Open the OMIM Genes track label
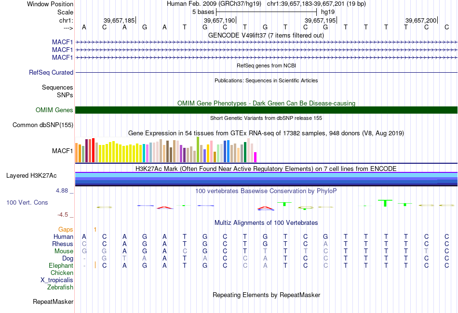The width and height of the screenshot is (458, 313). [x=54, y=110]
